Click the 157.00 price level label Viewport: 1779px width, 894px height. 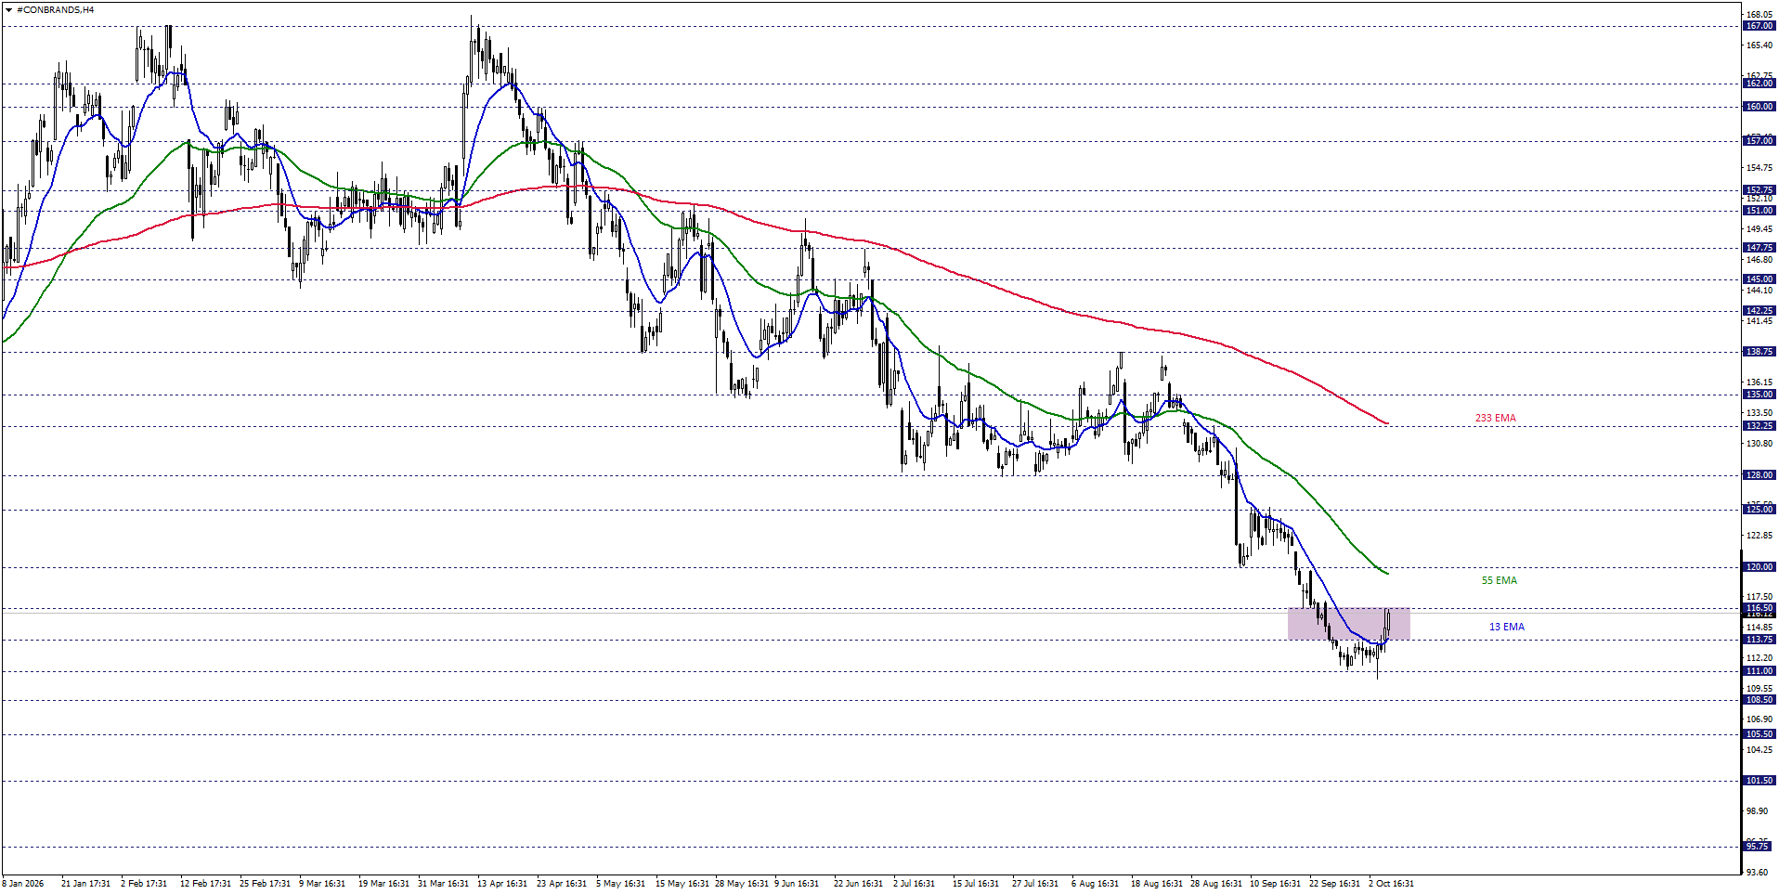1759,141
